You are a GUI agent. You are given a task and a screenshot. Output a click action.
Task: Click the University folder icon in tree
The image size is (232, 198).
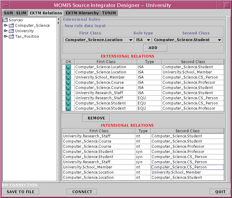point(11,31)
